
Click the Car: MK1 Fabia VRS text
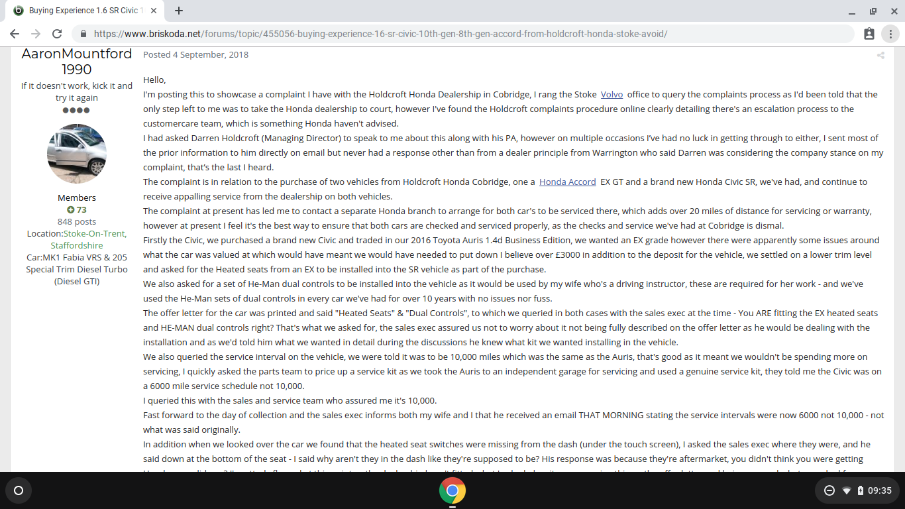coord(77,269)
